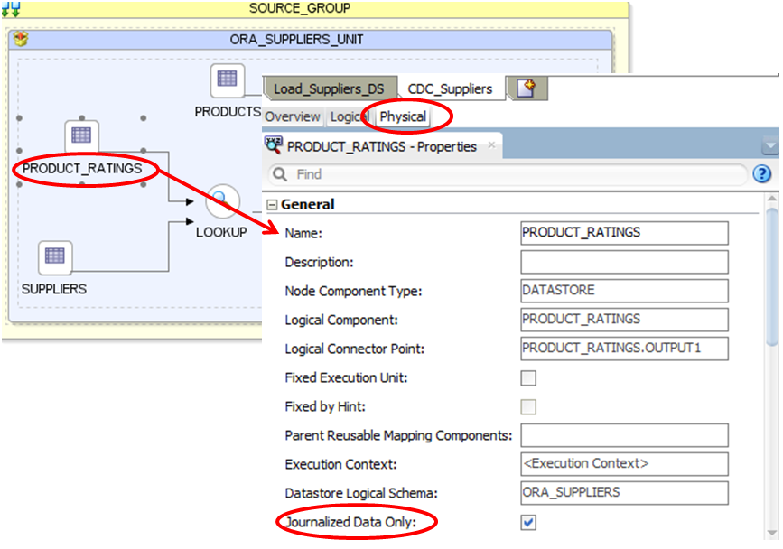Click the SUPPLIERS node label

click(x=54, y=289)
